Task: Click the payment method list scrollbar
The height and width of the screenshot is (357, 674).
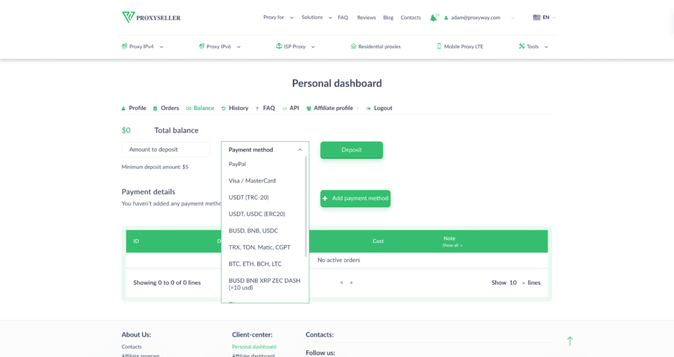Action: (x=306, y=206)
